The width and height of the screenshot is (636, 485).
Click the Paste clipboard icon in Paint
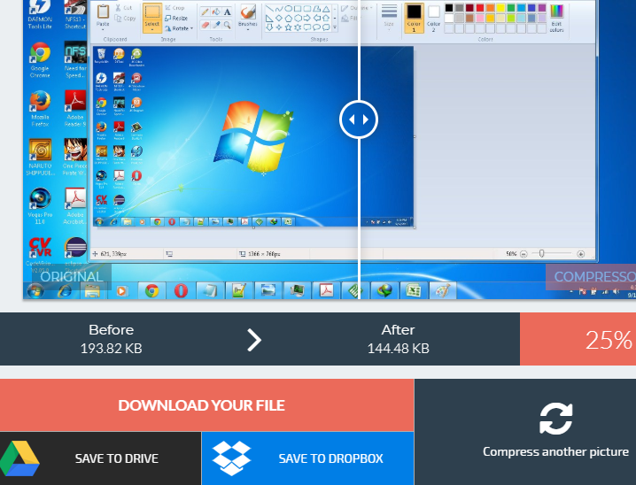tap(103, 12)
